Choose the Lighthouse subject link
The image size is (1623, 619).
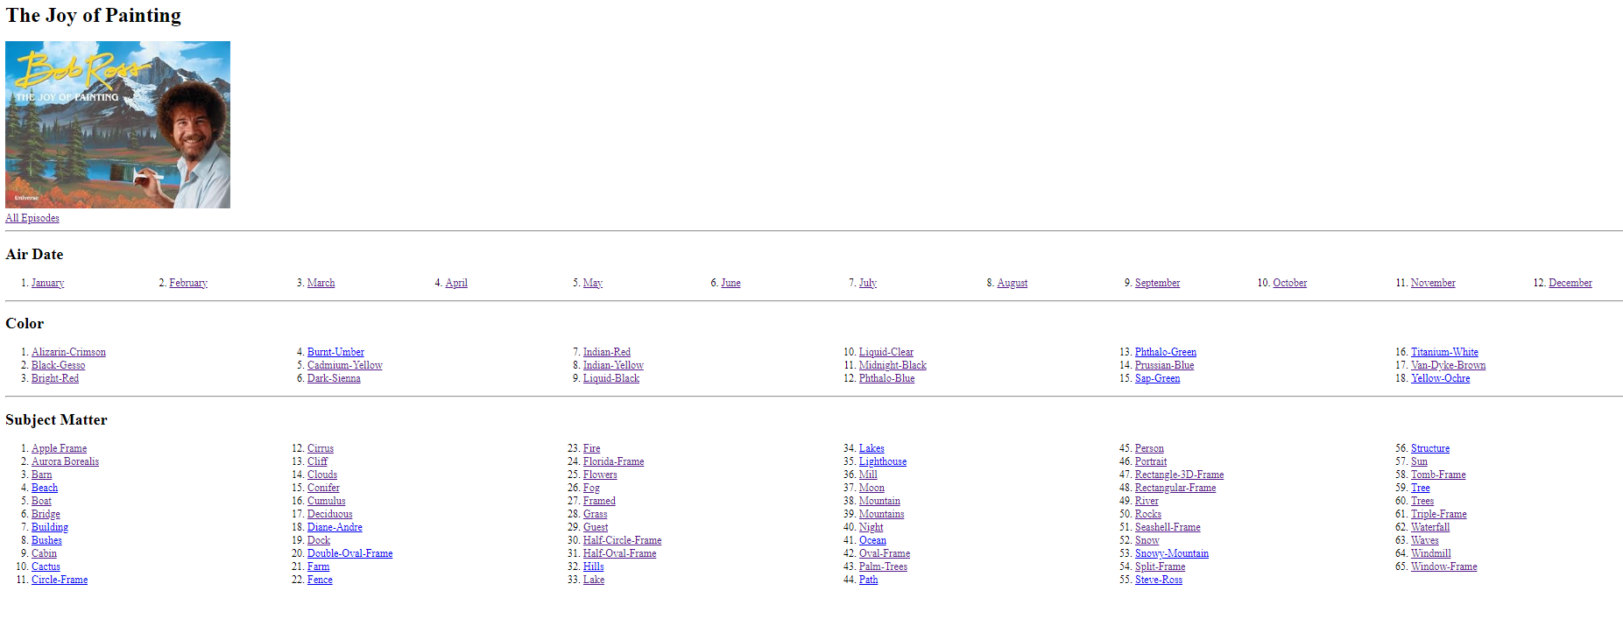pos(882,461)
